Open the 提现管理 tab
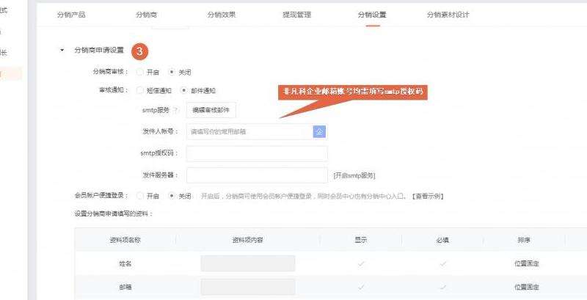Screen dimensions: 587x300 point(296,15)
